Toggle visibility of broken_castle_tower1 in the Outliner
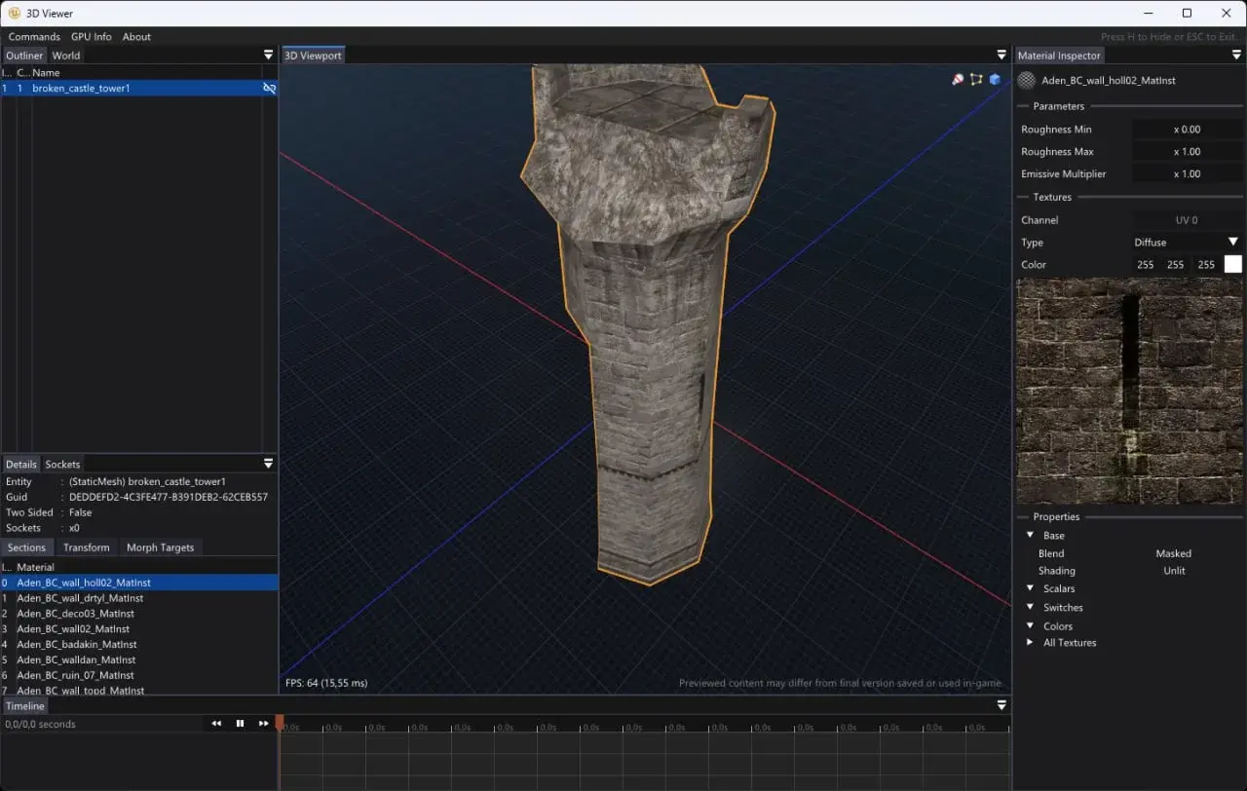The height and width of the screenshot is (791, 1247). click(270, 88)
